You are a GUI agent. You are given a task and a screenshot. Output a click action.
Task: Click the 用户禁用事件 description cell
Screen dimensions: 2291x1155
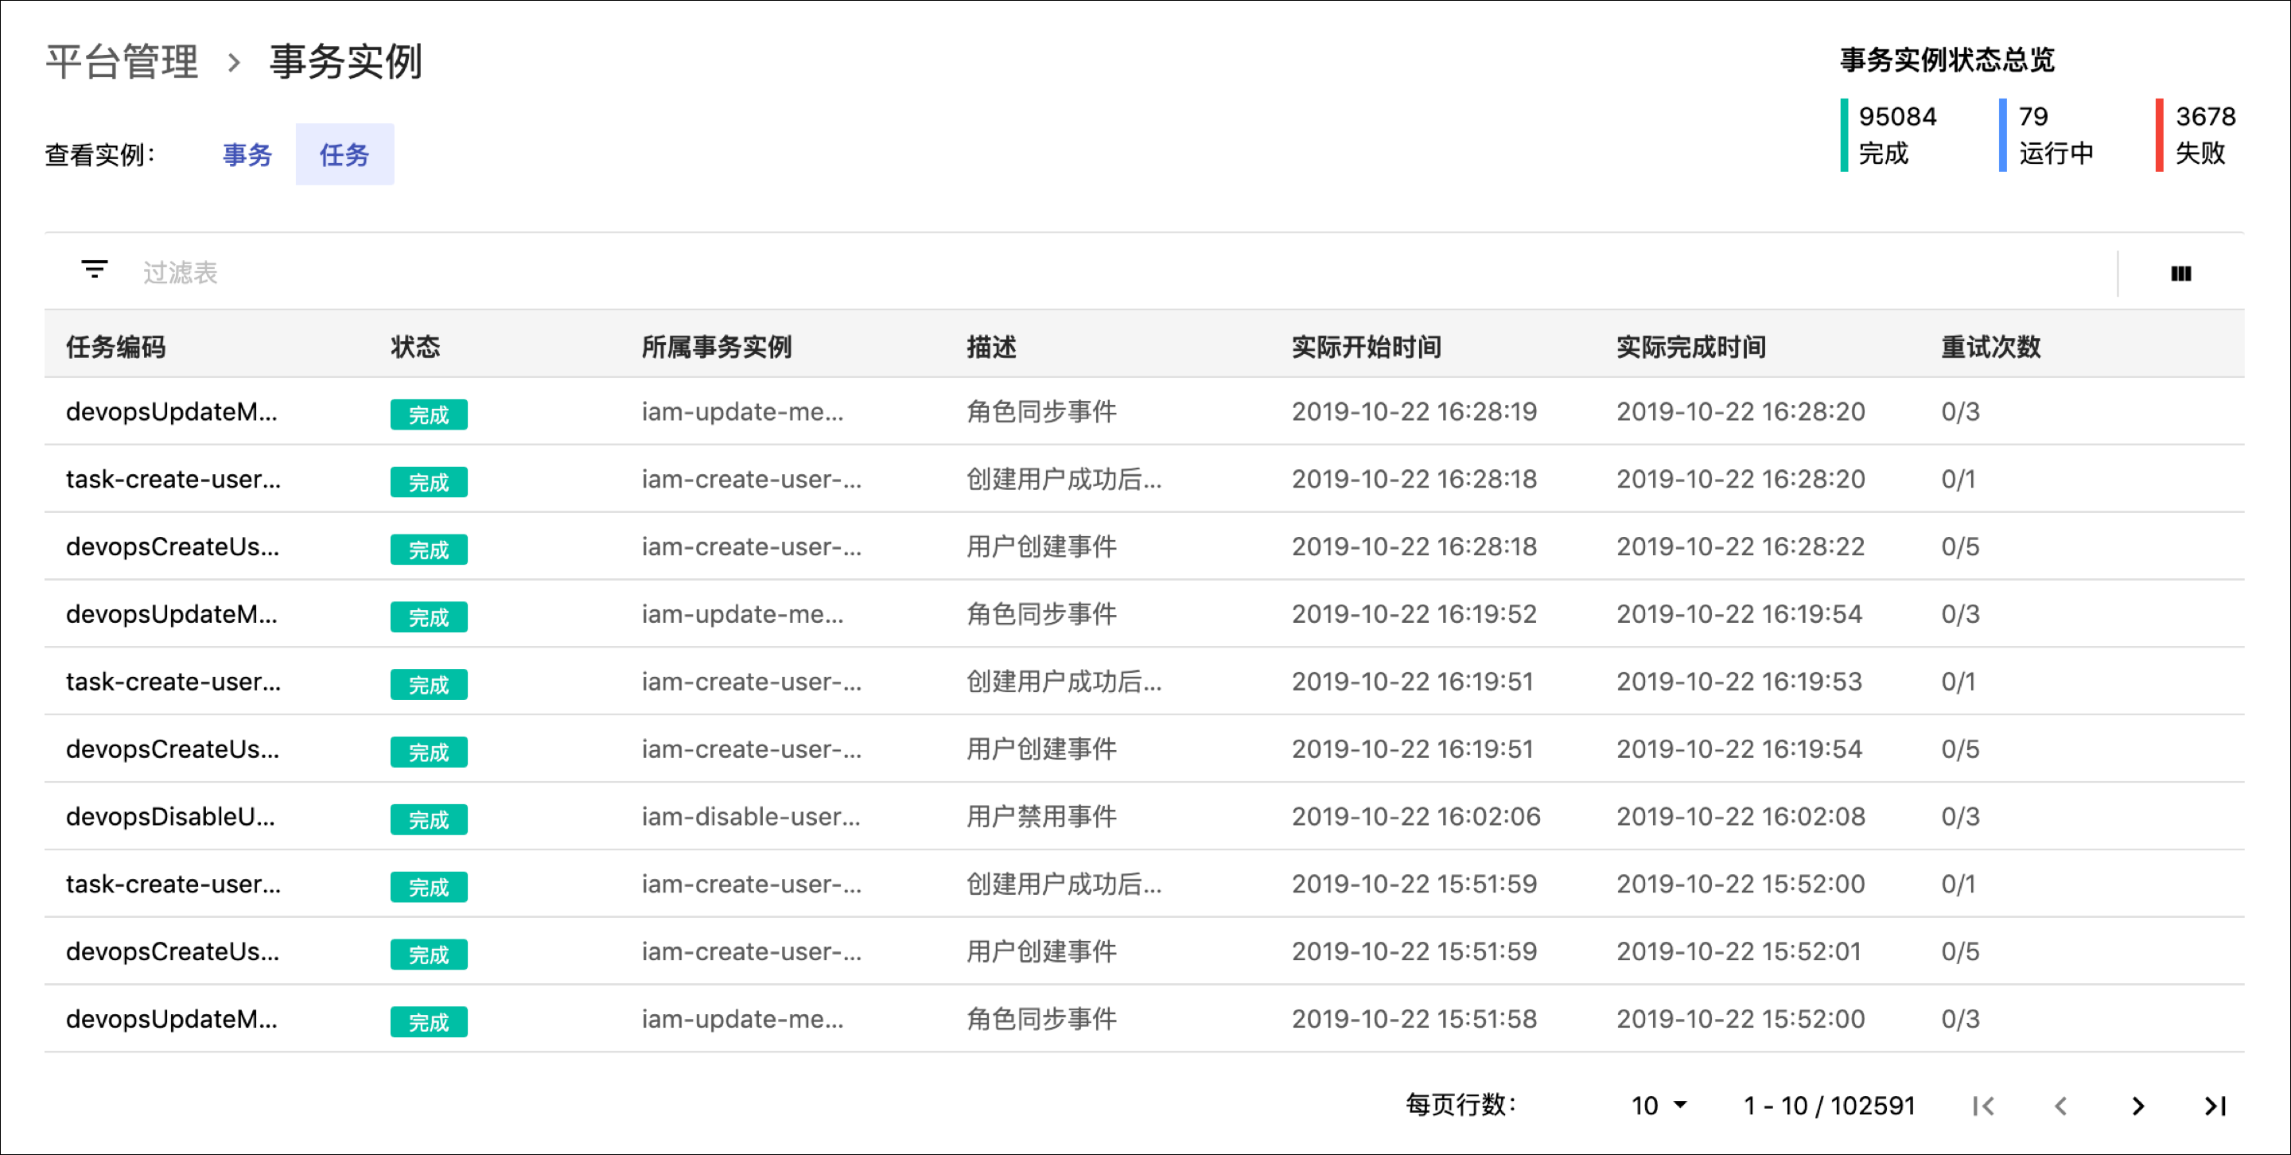pos(1041,817)
